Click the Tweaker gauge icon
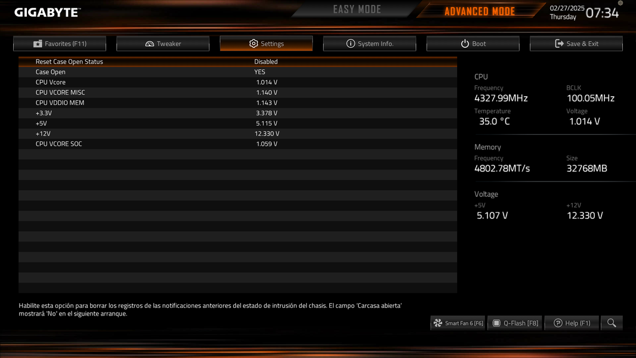 (x=149, y=44)
